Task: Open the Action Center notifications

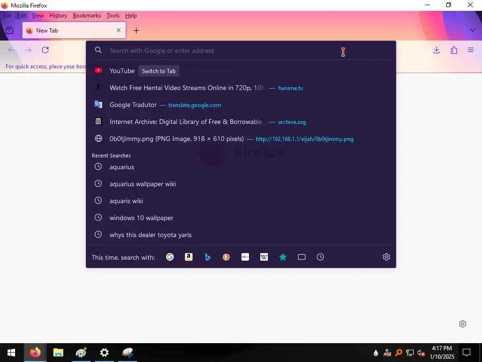Action: (x=466, y=353)
